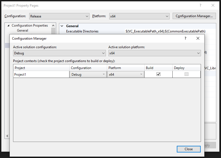Close the Configuration Manager dialog with X
The image size is (221, 158).
(198, 39)
